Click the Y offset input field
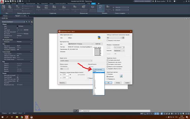This screenshot has width=190, height=119. (66, 78)
